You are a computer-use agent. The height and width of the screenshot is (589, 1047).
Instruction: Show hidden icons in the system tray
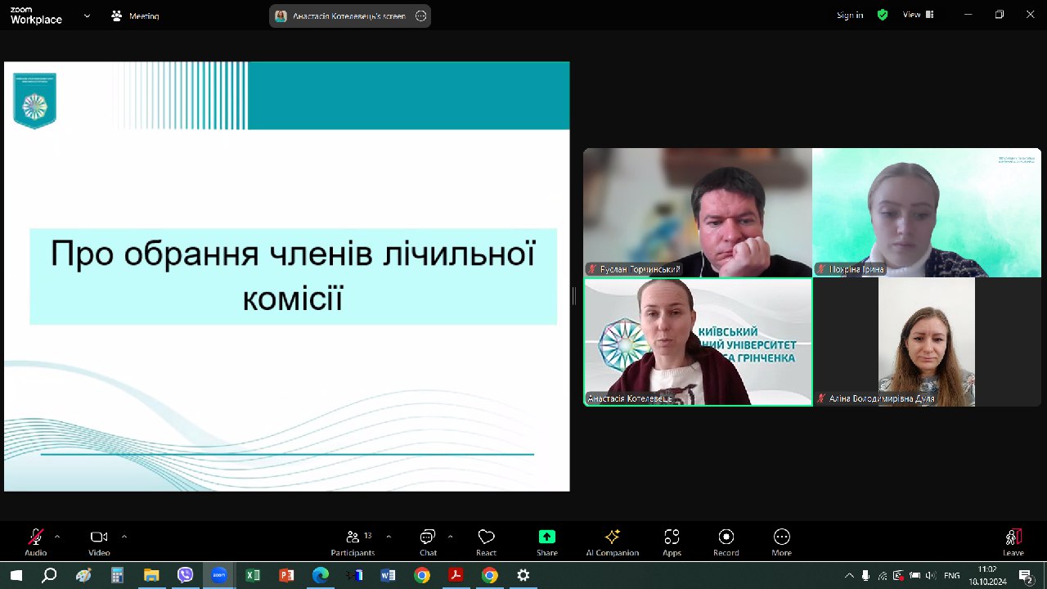pyautogui.click(x=847, y=575)
